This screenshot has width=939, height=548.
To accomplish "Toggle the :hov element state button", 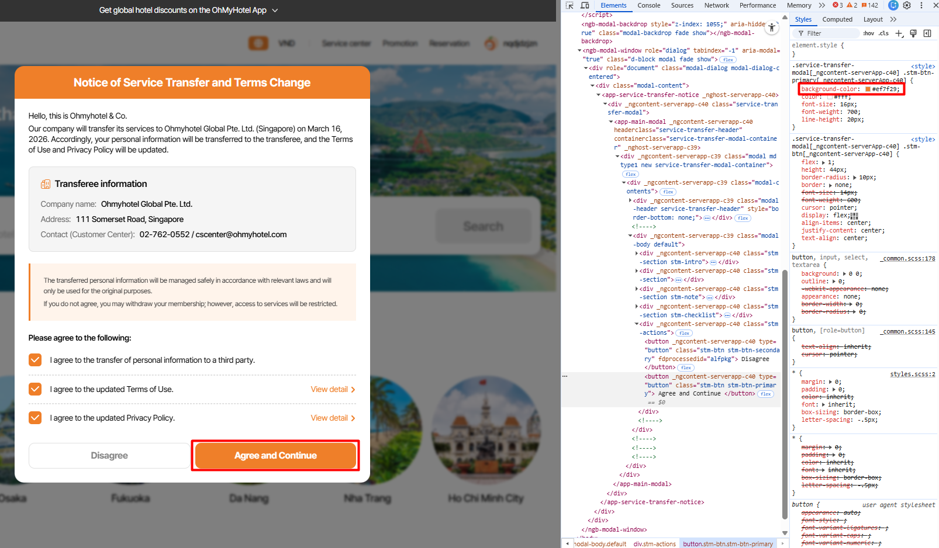I will click(x=869, y=33).
